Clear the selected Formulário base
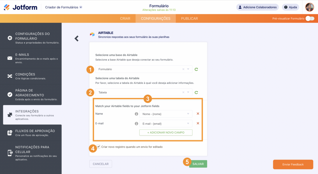 tap(183, 69)
